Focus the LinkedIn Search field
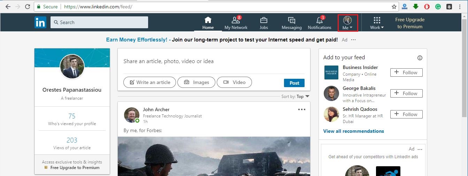Viewport: 468px width, 176px height. [x=99, y=22]
